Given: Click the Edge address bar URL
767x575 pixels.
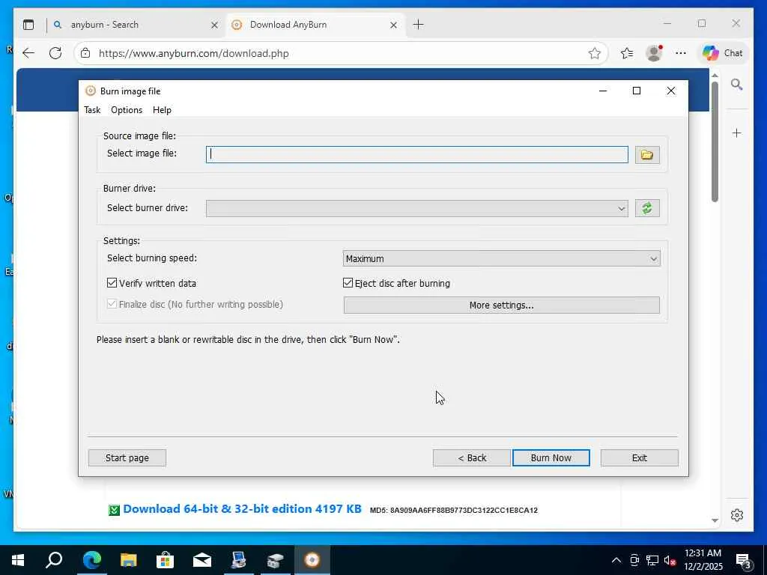Looking at the screenshot, I should click(x=194, y=53).
